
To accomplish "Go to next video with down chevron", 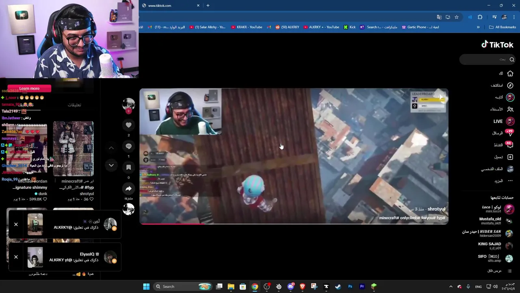I will (111, 165).
